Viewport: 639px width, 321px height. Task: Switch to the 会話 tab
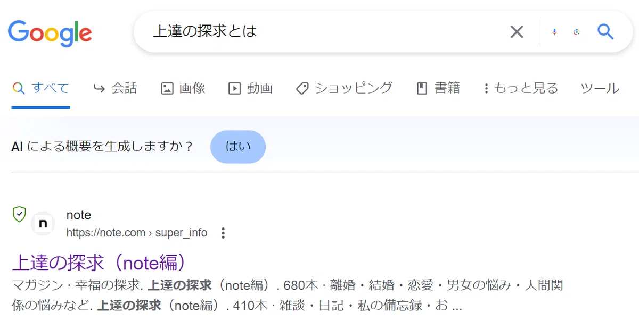[x=115, y=88]
